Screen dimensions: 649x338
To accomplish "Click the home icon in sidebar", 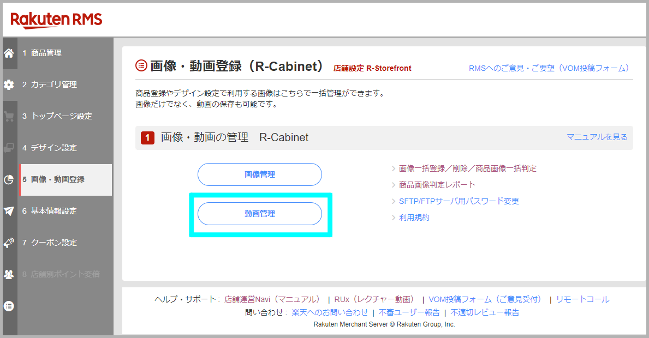I will [x=9, y=53].
